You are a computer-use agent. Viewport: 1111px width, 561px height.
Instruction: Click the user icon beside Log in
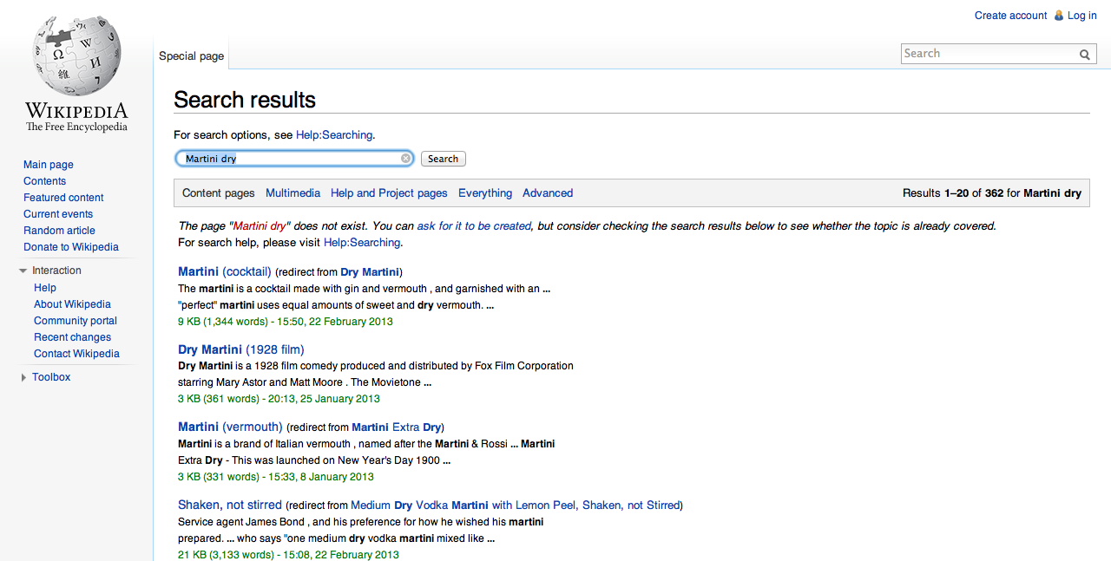1058,16
